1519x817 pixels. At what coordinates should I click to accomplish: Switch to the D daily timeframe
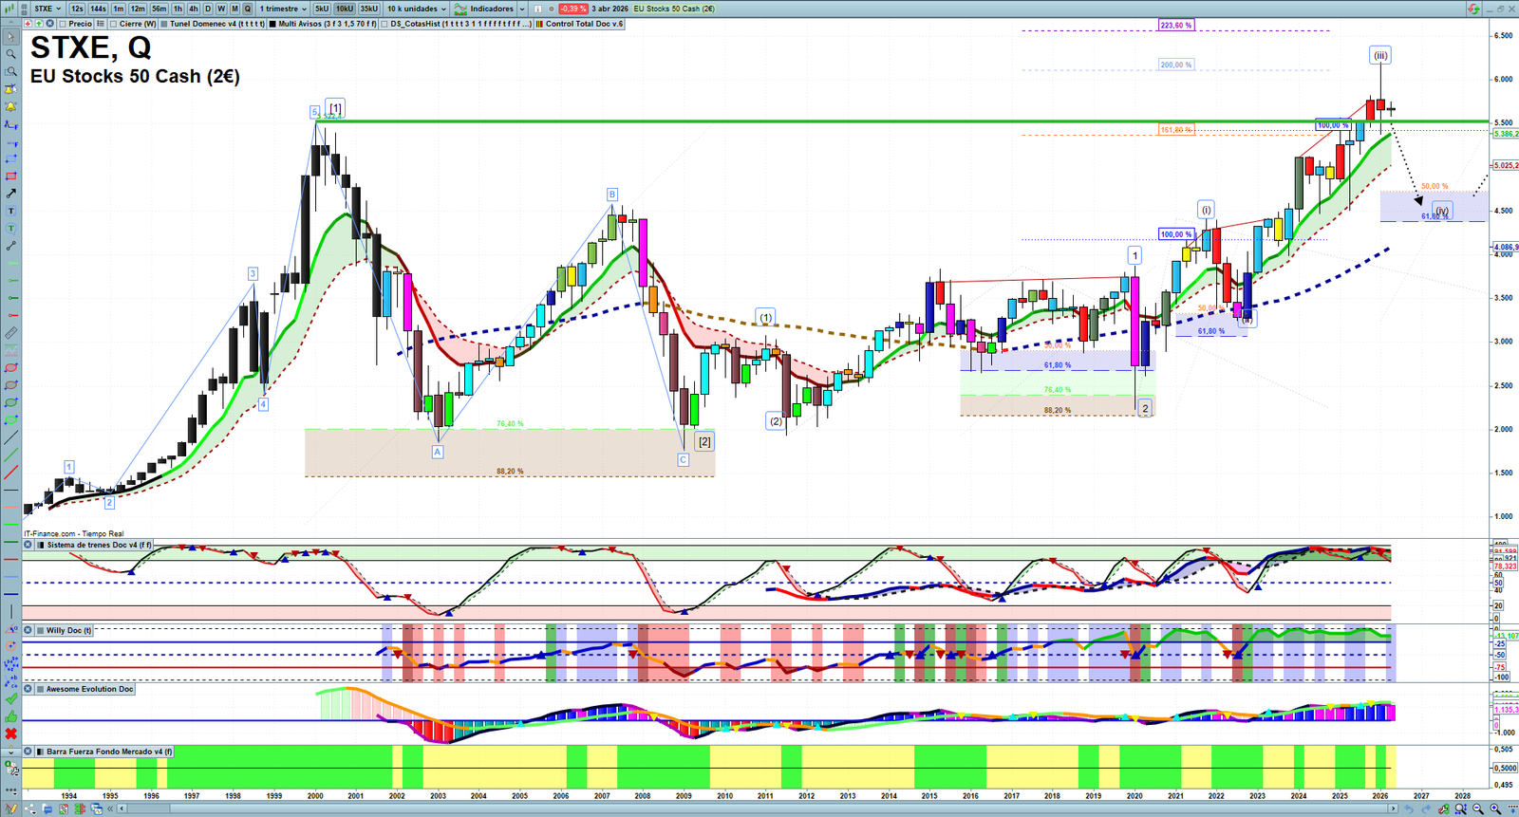[x=208, y=9]
